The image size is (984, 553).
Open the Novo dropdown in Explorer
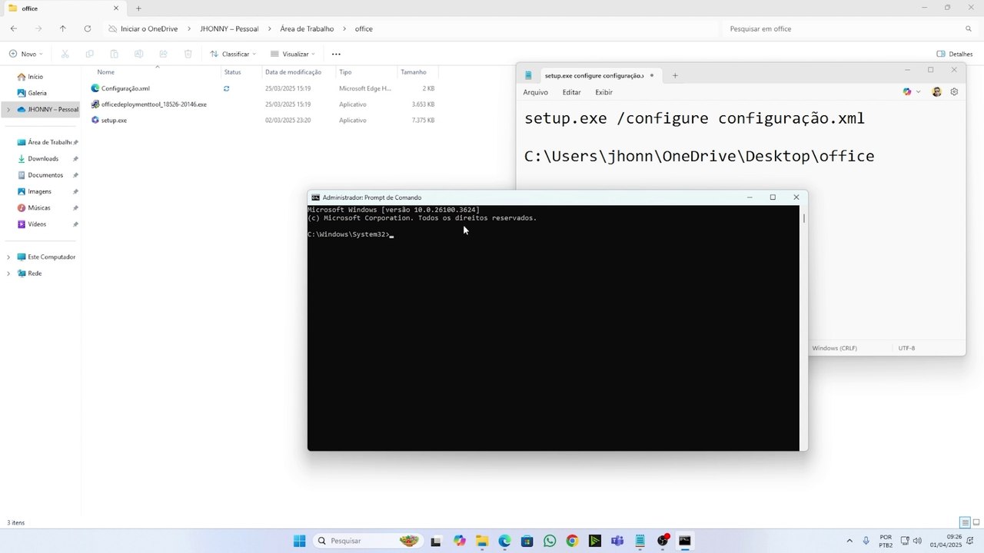coord(26,54)
